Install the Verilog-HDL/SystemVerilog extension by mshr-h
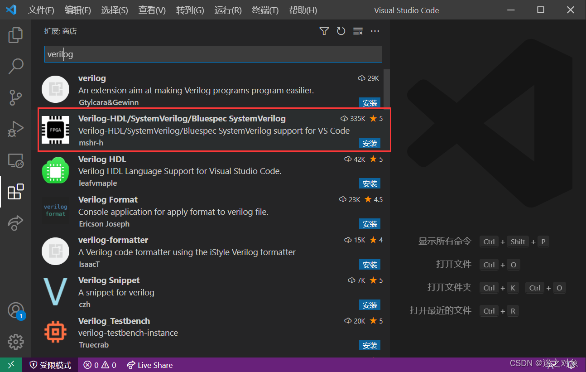The width and height of the screenshot is (586, 372). (370, 143)
